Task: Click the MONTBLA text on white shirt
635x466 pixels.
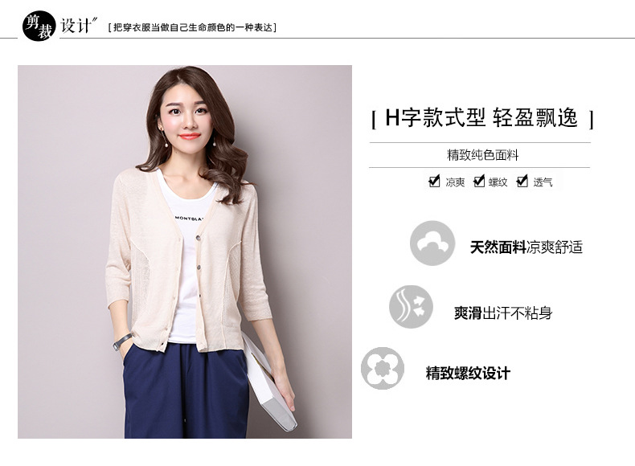Action: pyautogui.click(x=189, y=219)
